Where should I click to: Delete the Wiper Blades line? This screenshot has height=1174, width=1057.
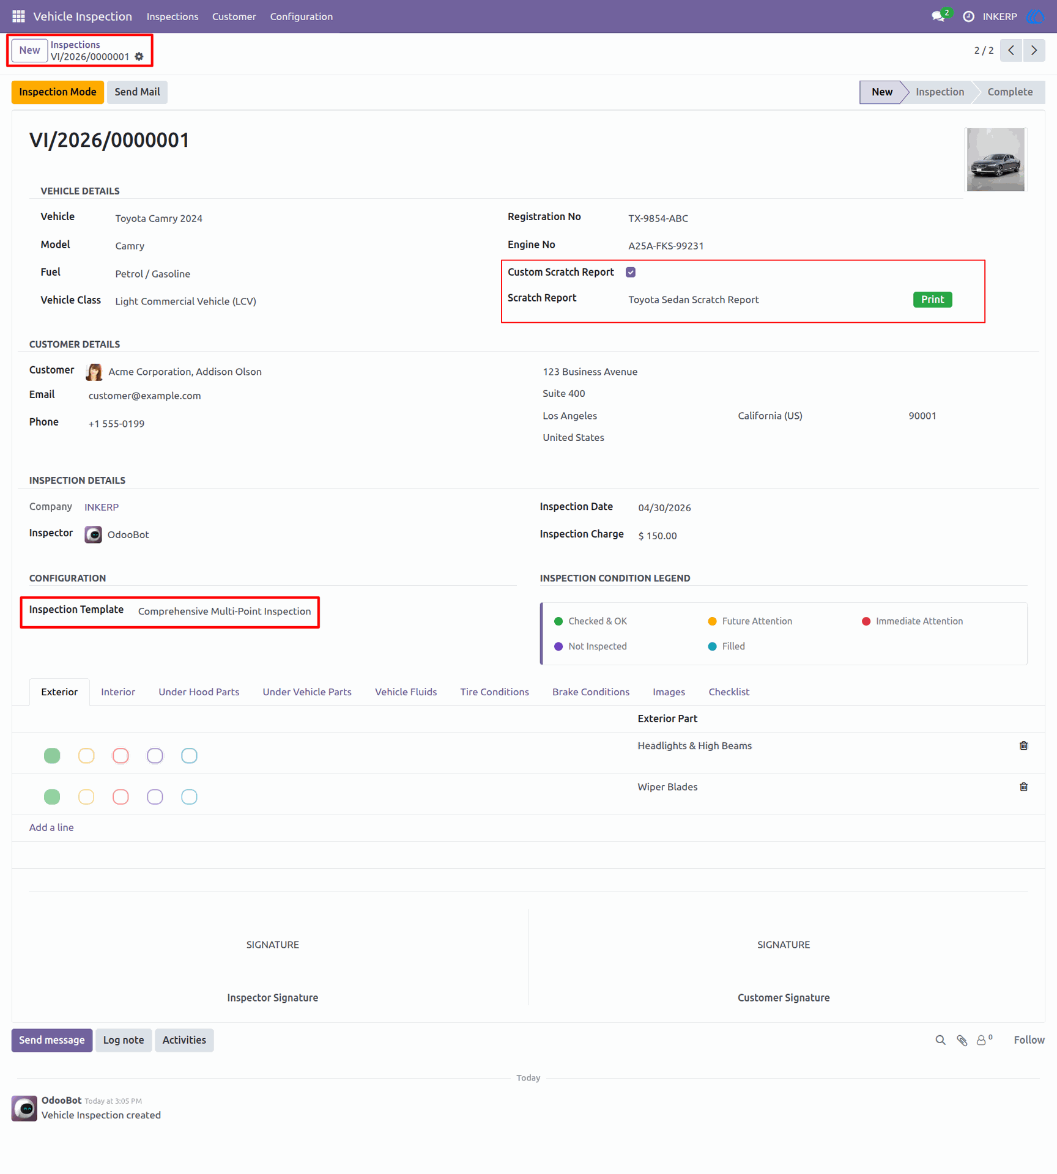pyautogui.click(x=1023, y=787)
